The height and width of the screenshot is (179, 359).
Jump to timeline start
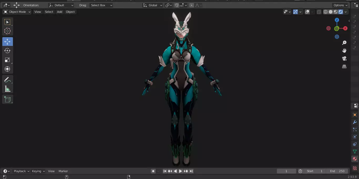[165, 171]
